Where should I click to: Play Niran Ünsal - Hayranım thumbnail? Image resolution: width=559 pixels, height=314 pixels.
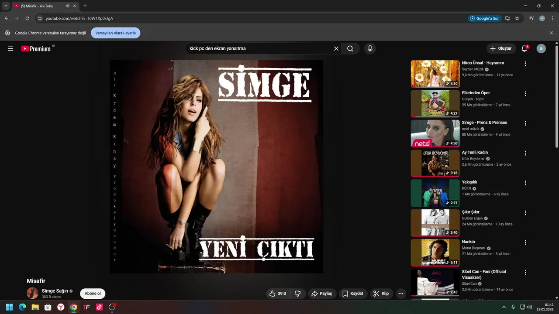(x=435, y=74)
